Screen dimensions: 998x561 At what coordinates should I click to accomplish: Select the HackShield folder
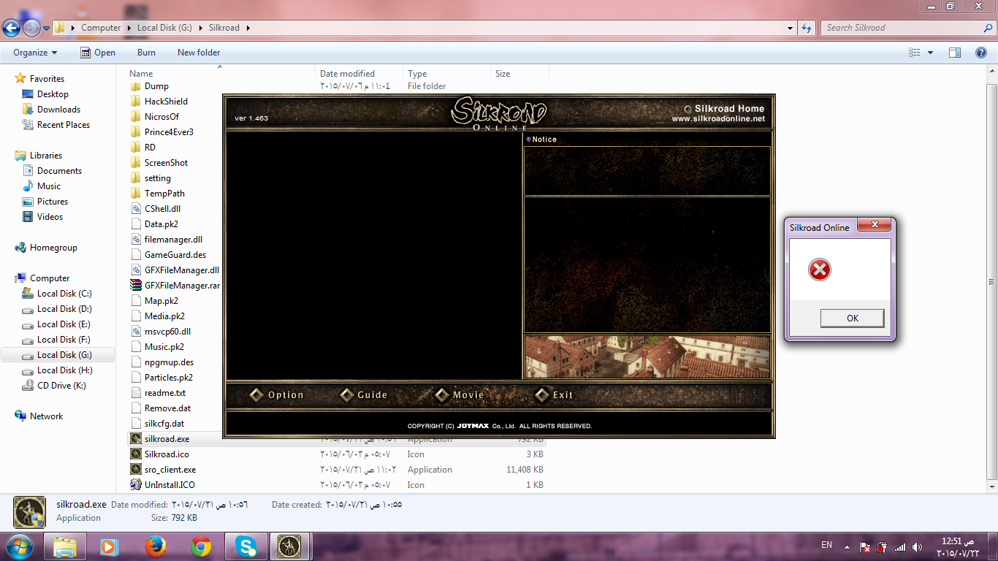(166, 102)
